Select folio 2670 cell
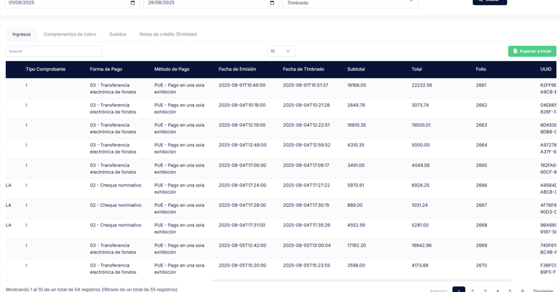Screen dimensions: 560x292 pyautogui.click(x=481, y=266)
